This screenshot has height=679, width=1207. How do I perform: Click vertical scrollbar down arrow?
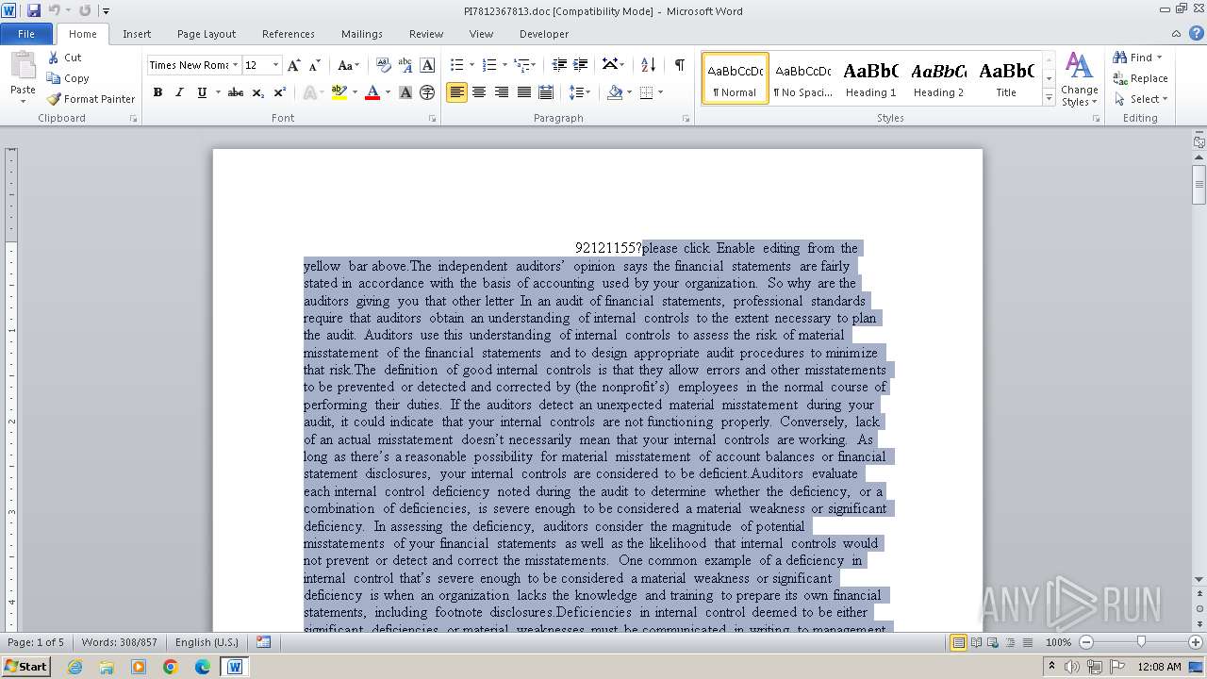pos(1199,579)
